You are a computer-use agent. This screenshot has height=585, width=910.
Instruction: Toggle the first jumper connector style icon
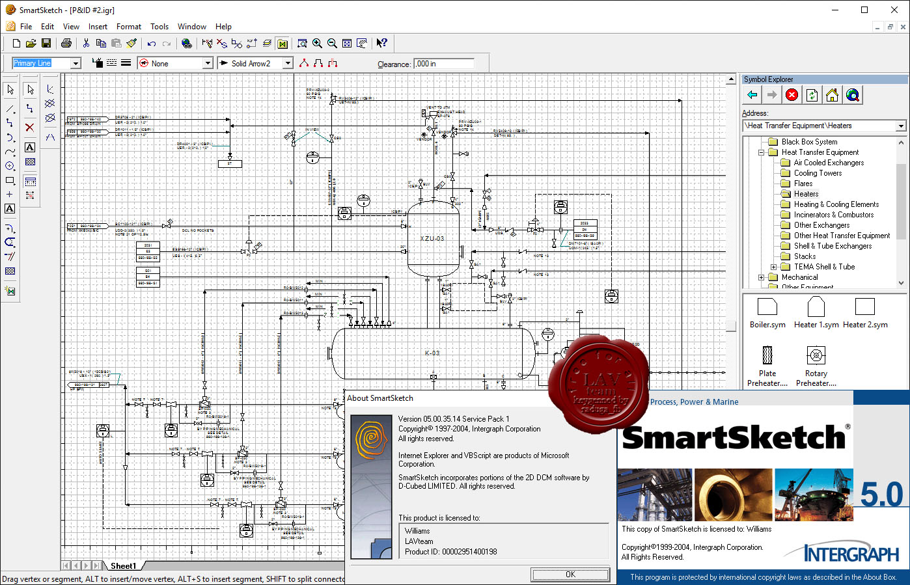pos(303,63)
